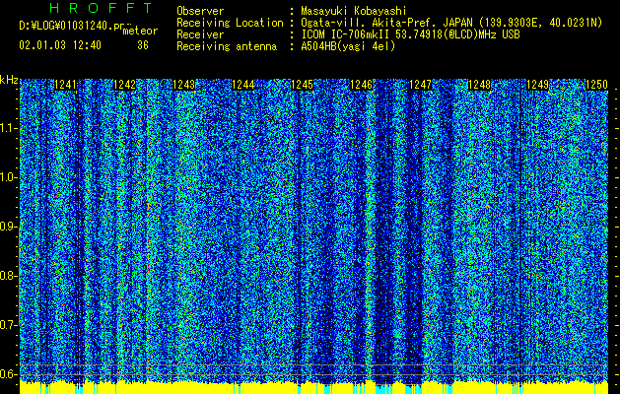
Task: Click time marker 1242
Action: [124, 85]
